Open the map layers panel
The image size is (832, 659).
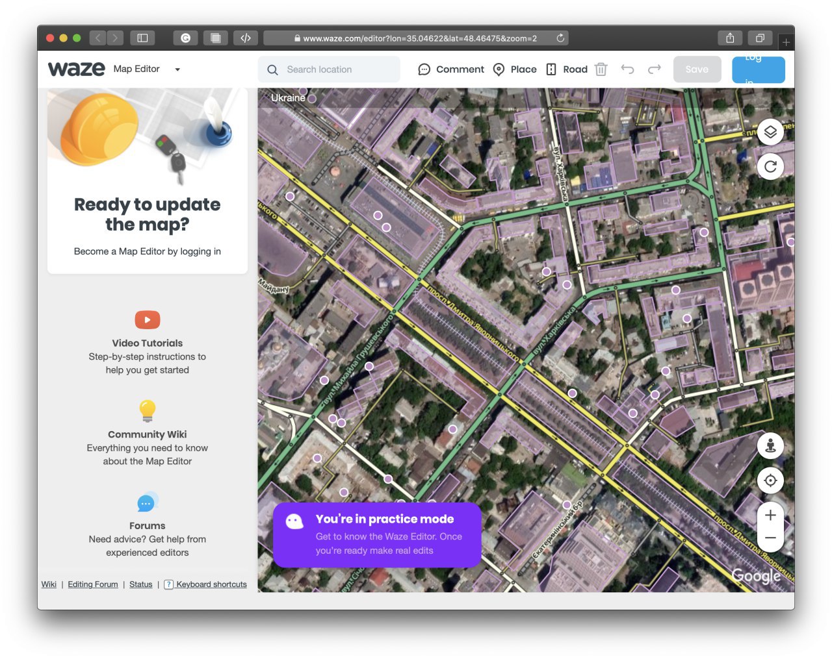click(770, 132)
